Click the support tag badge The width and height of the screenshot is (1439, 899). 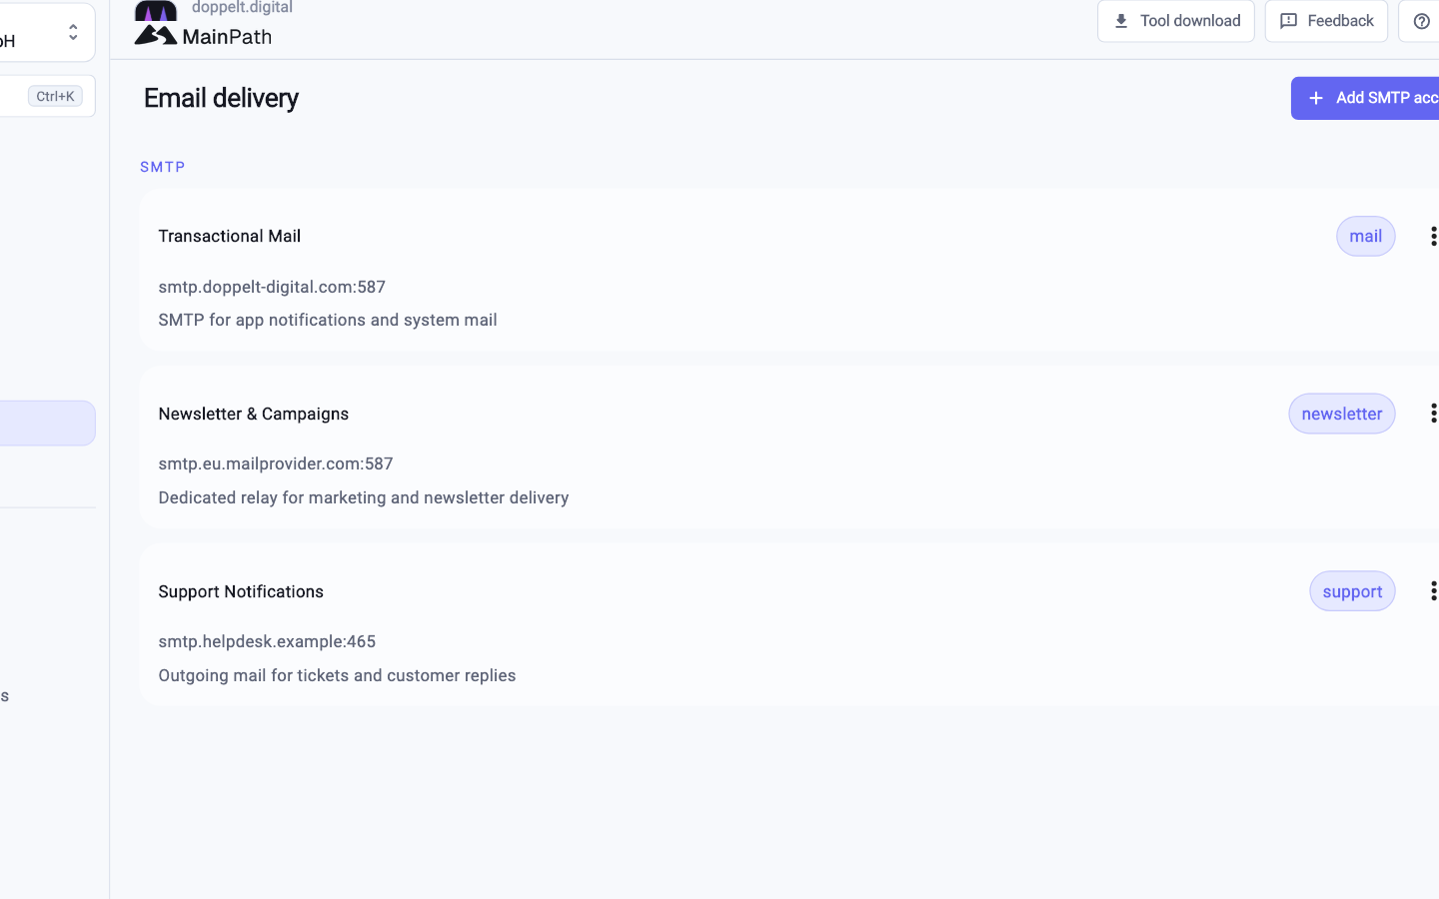[1352, 591]
